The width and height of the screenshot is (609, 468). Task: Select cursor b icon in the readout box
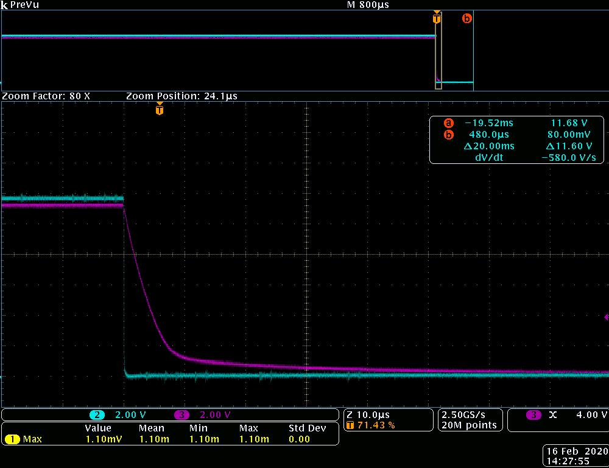(449, 135)
